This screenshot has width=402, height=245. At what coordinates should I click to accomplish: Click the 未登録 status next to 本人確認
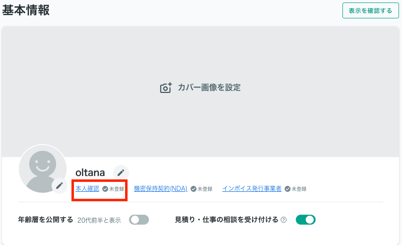[117, 189]
